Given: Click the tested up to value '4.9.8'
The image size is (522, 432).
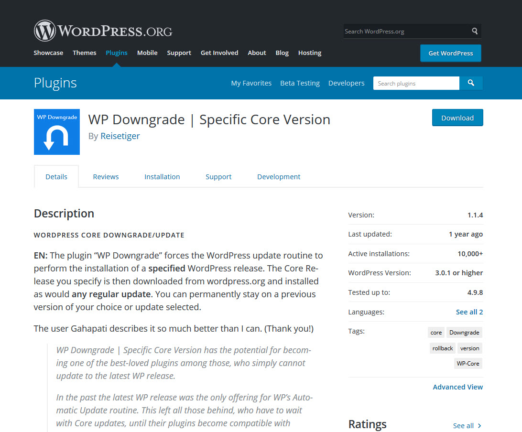Looking at the screenshot, I should pyautogui.click(x=475, y=292).
